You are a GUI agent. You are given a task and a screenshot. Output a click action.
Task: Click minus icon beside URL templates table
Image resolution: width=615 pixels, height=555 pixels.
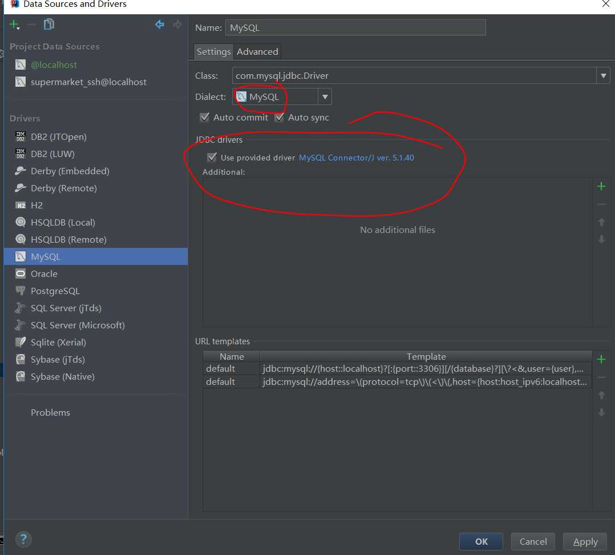(601, 377)
